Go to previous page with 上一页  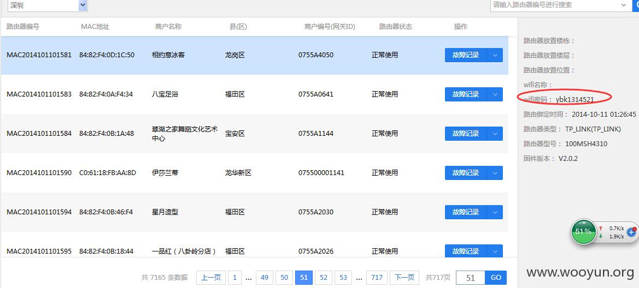coord(211,278)
